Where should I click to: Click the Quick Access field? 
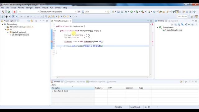coord(182,16)
